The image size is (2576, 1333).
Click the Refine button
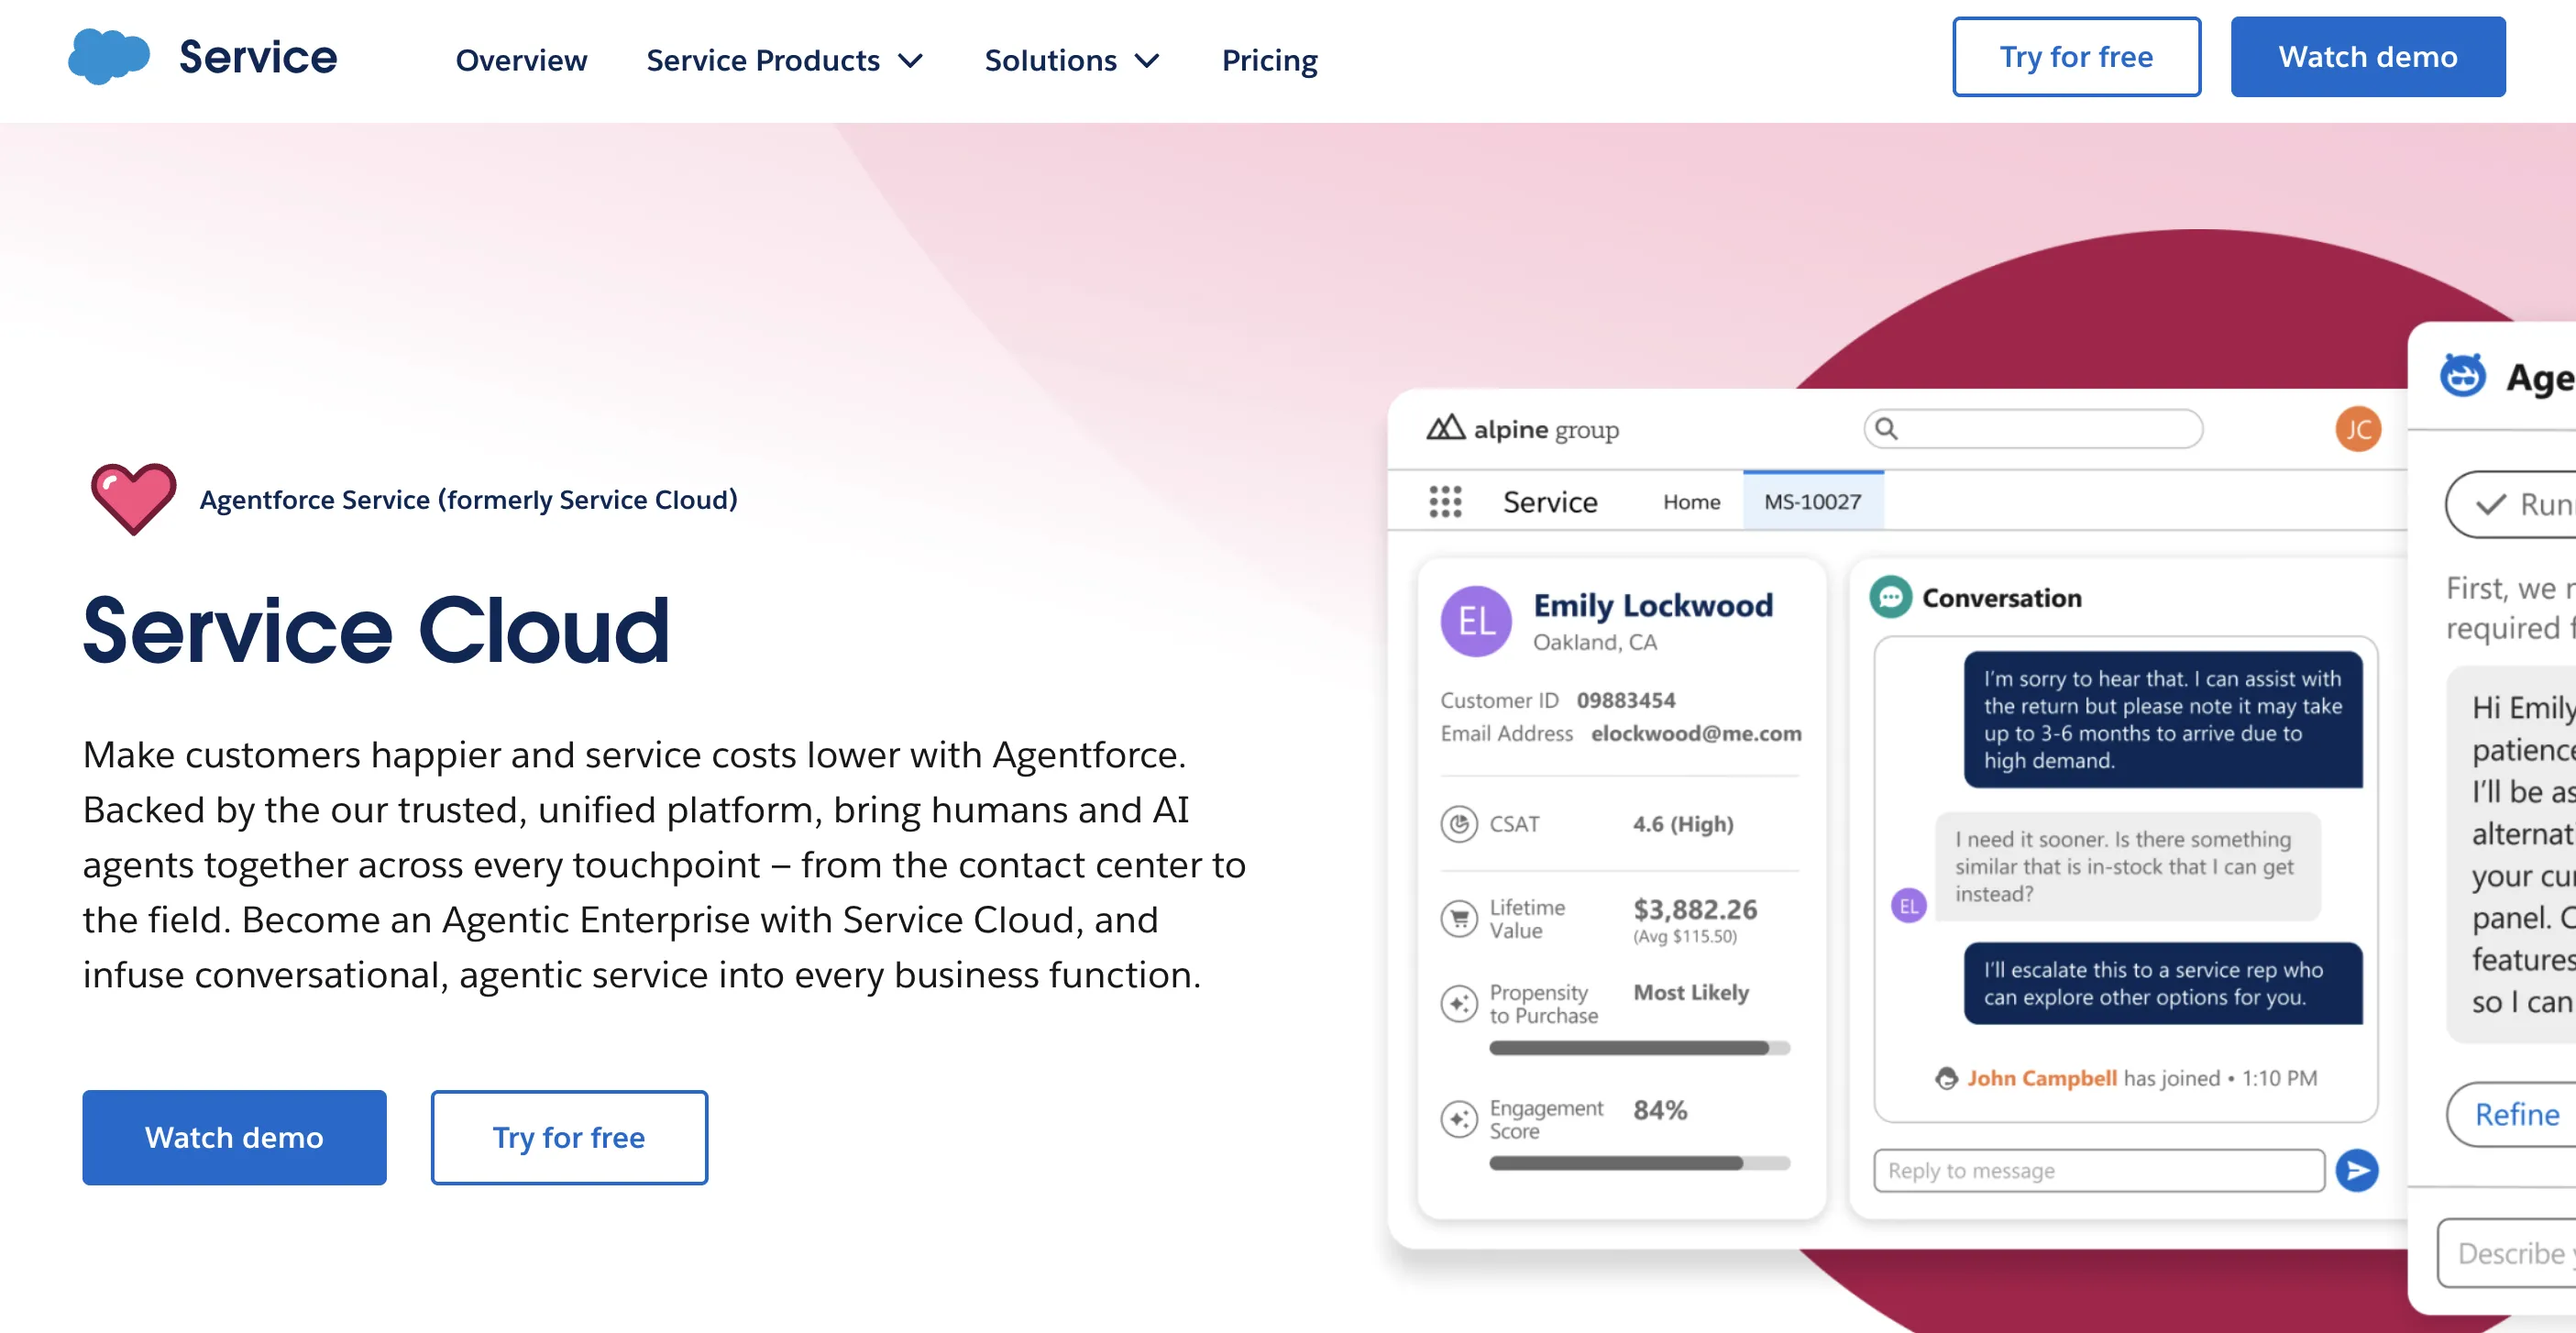pos(2511,1114)
